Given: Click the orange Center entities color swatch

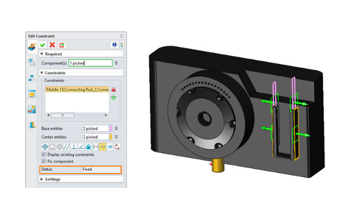Looking at the screenshot, I should coord(111,137).
